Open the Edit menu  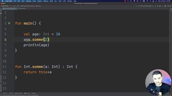(19, 1)
